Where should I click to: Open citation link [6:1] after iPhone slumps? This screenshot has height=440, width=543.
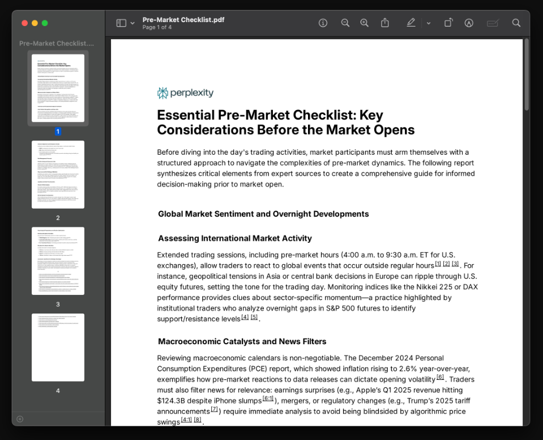coord(268,399)
